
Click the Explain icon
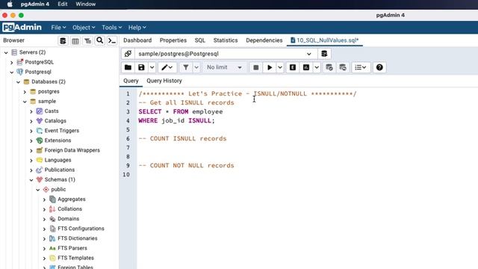coord(293,67)
